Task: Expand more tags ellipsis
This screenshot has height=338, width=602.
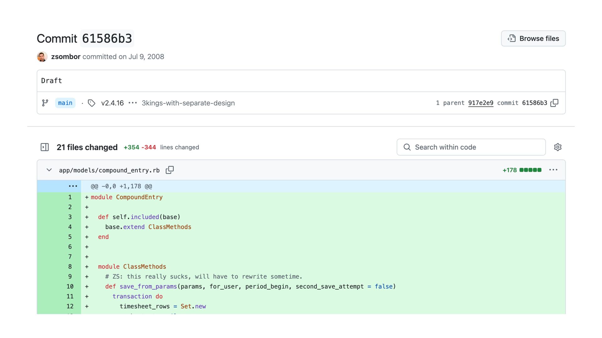Action: [x=133, y=103]
